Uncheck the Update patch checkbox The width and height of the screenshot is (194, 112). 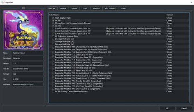[53, 26]
